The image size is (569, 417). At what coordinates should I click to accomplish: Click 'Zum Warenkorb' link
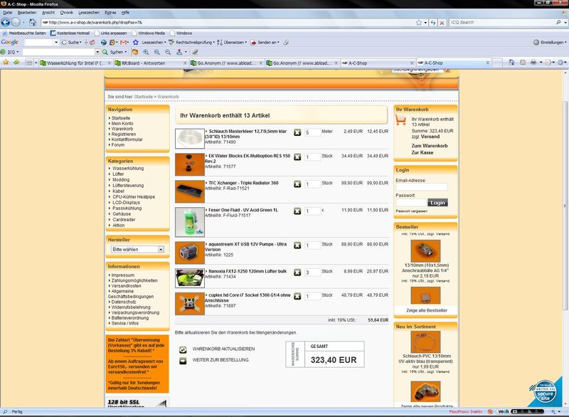click(430, 146)
